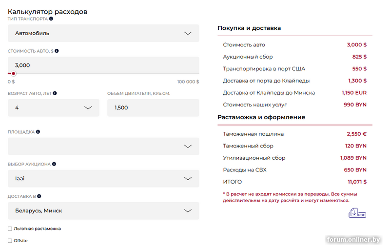
Task: Expand the Беларусь, Минск delivery dropdown
Action: [x=103, y=211]
